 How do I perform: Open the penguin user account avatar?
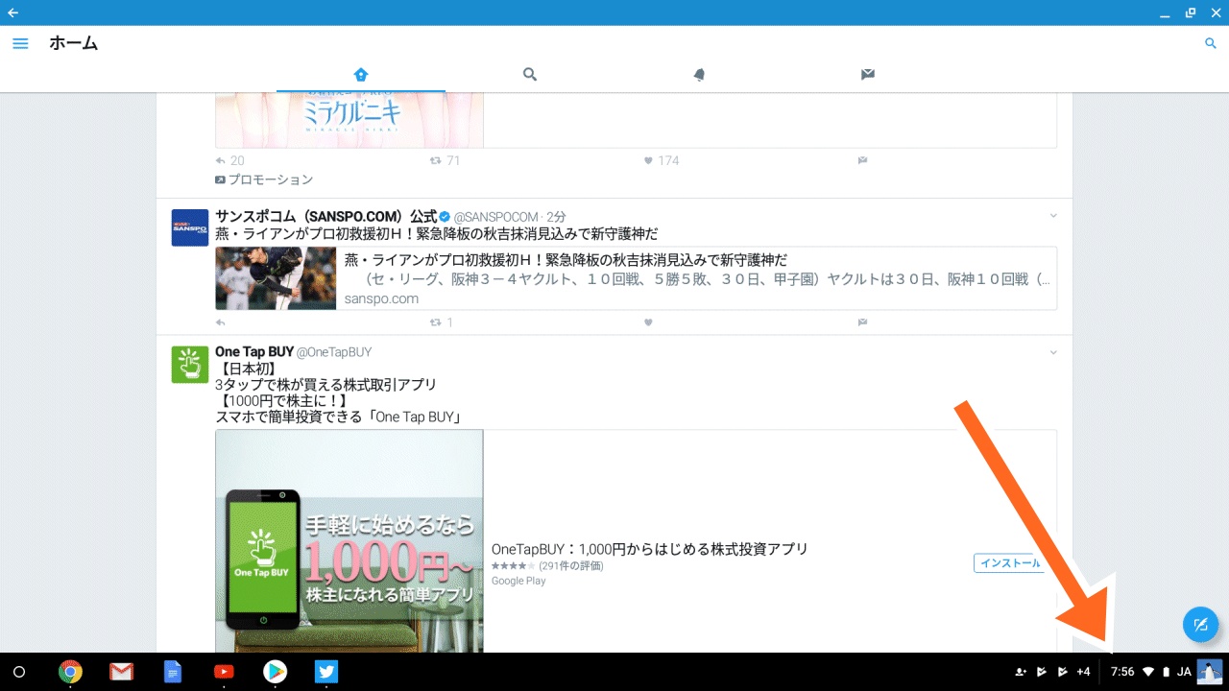(1209, 672)
